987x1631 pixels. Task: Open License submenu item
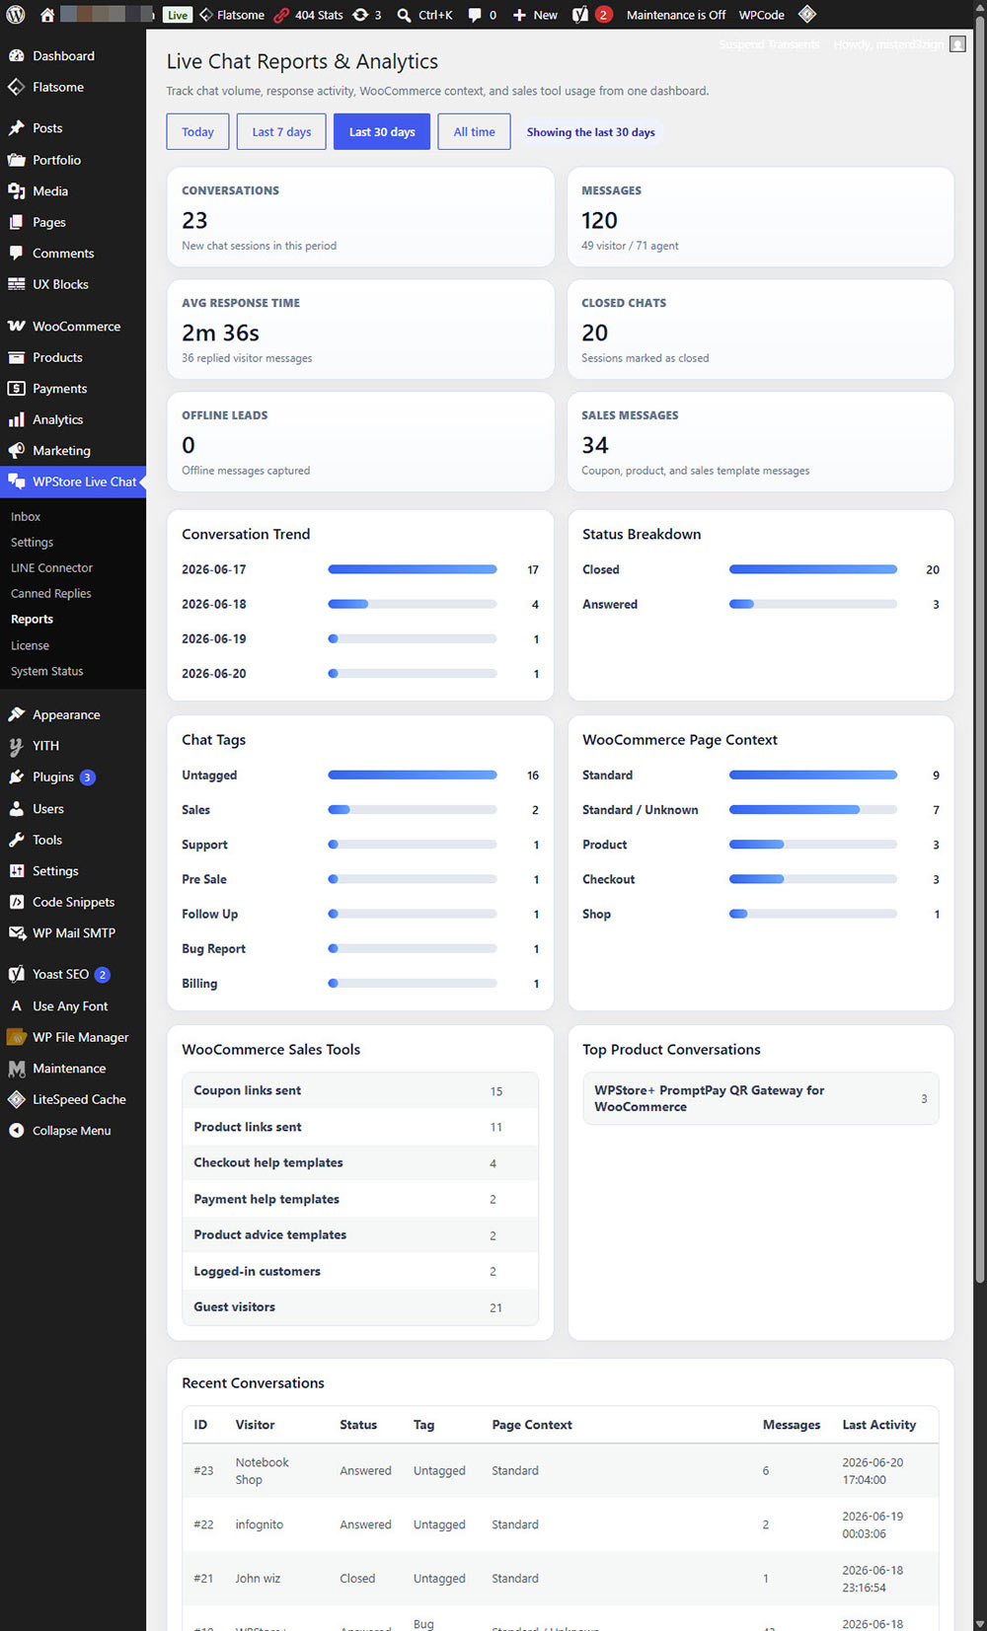(30, 645)
